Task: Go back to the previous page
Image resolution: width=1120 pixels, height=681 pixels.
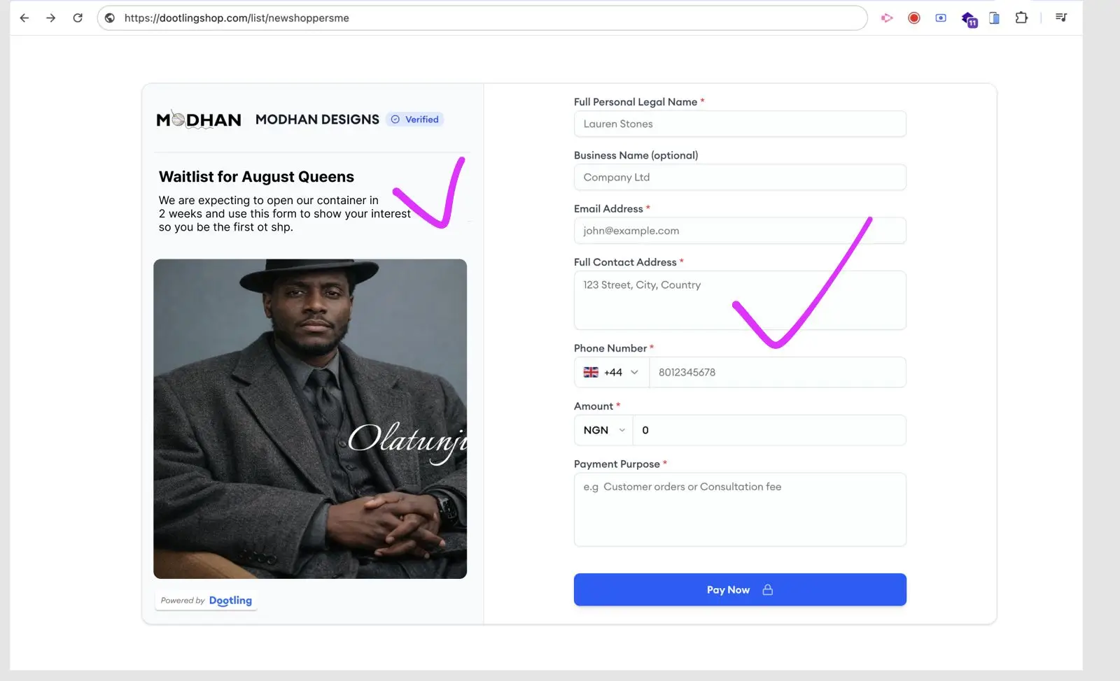Action: click(x=24, y=18)
